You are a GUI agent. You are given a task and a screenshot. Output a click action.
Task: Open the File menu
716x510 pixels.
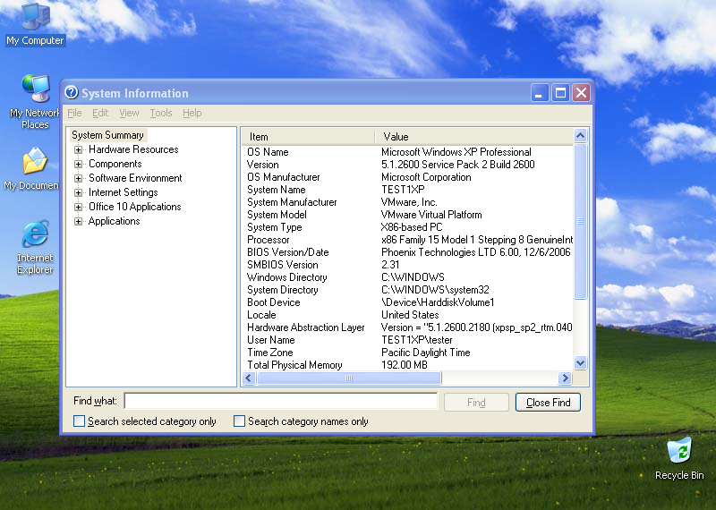pyautogui.click(x=74, y=113)
